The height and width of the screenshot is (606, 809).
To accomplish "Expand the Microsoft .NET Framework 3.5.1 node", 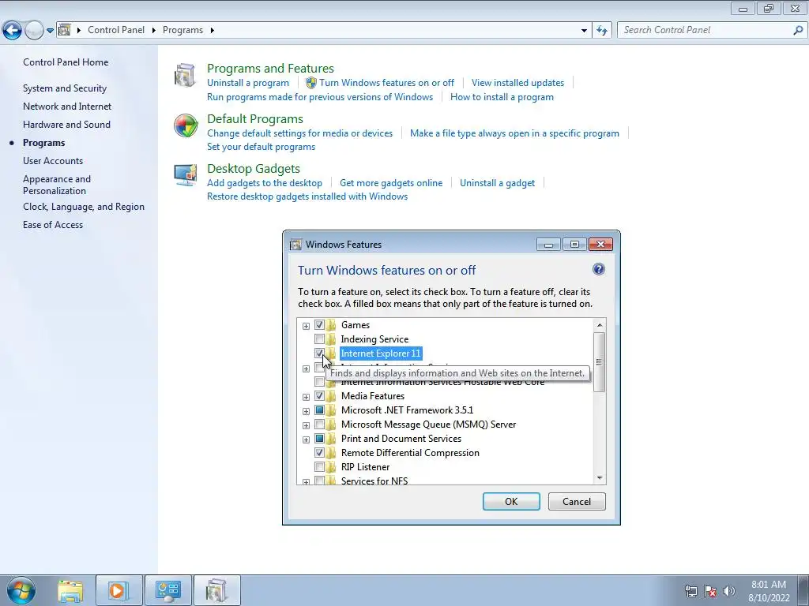I will pos(306,411).
